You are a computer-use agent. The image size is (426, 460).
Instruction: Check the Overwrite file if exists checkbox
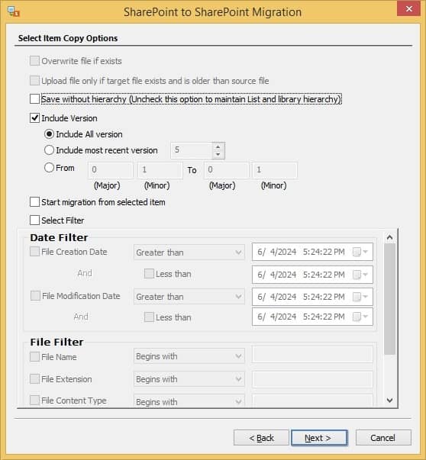(34, 61)
